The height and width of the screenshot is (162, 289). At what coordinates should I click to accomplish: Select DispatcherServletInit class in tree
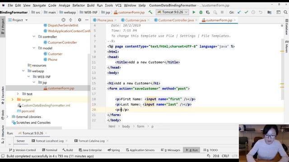(x=63, y=25)
